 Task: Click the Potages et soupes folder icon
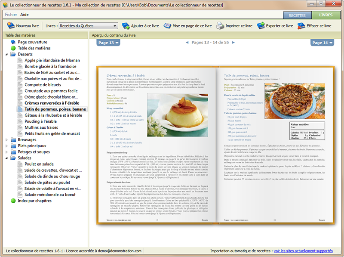click(13, 152)
